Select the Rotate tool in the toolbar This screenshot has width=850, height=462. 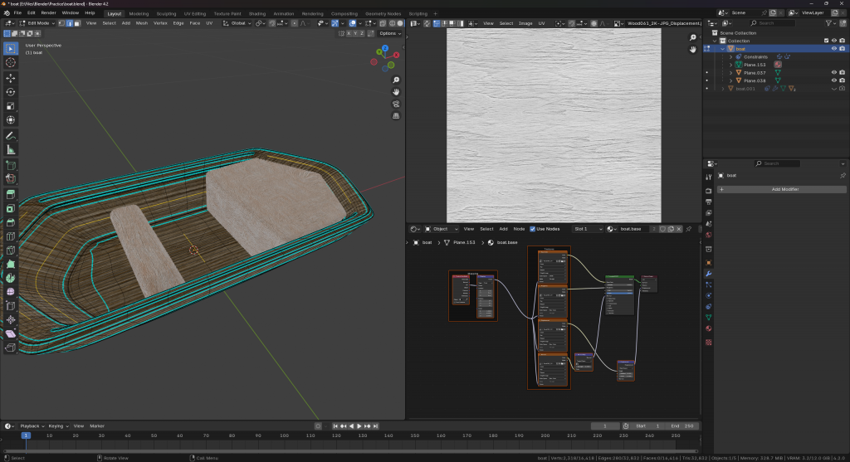pos(11,91)
